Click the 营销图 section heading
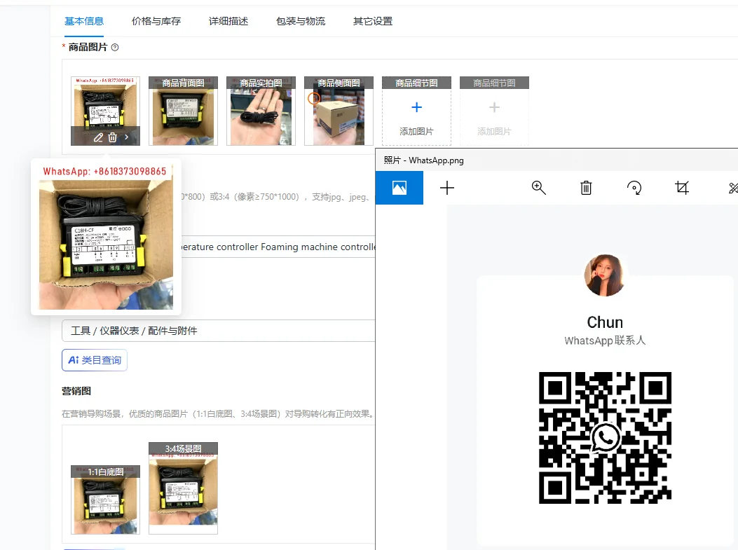The height and width of the screenshot is (550, 738). pos(76,391)
